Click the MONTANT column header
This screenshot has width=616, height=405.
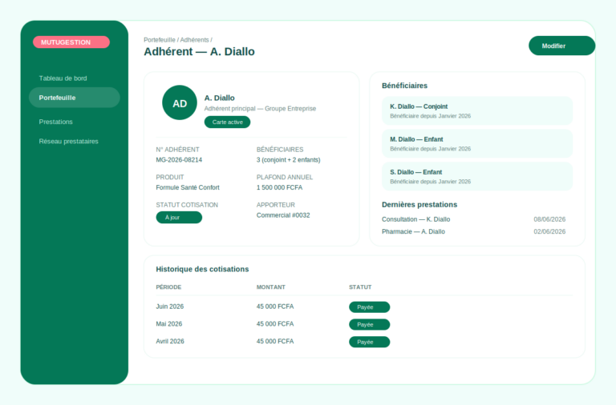(x=270, y=287)
